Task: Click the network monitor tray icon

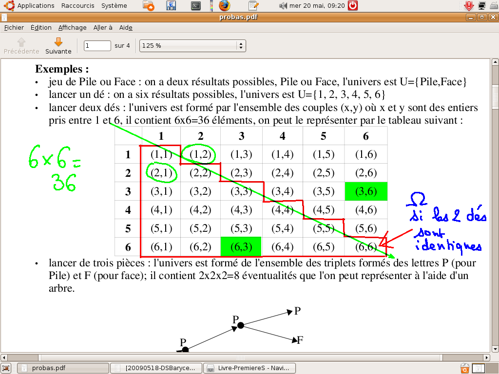Action: click(481, 6)
